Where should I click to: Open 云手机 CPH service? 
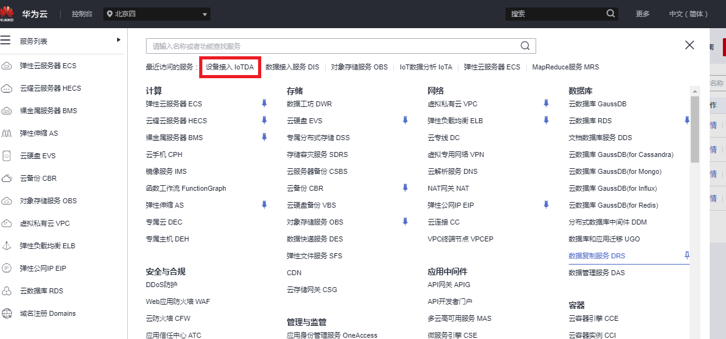164,154
